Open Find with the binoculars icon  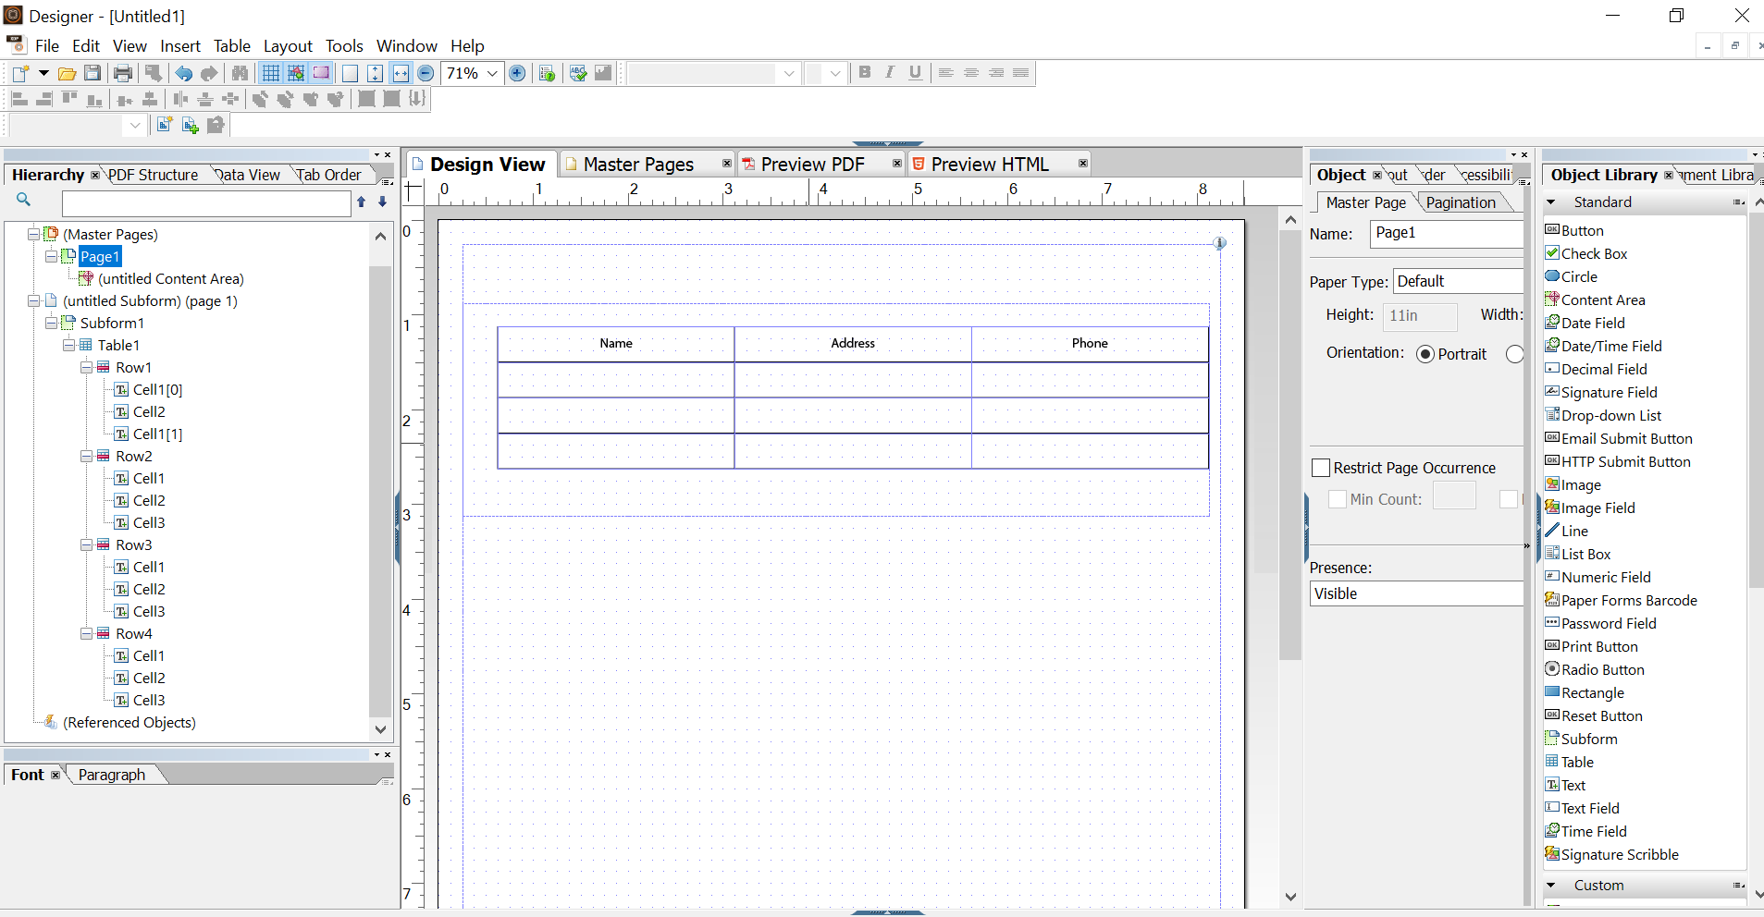click(240, 73)
